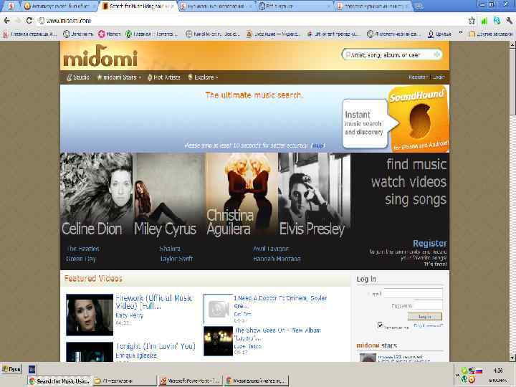
Task: Show more bookmarks with the chevron
Action: coord(460,33)
